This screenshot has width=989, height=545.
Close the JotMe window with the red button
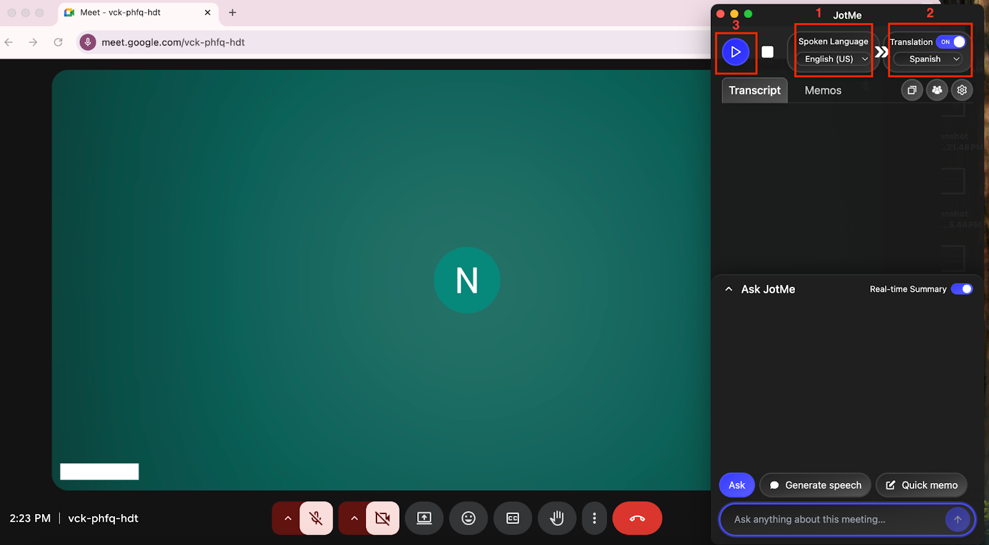coord(721,14)
